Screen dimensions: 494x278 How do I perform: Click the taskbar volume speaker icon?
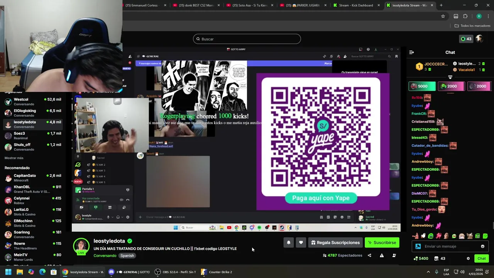point(462,272)
